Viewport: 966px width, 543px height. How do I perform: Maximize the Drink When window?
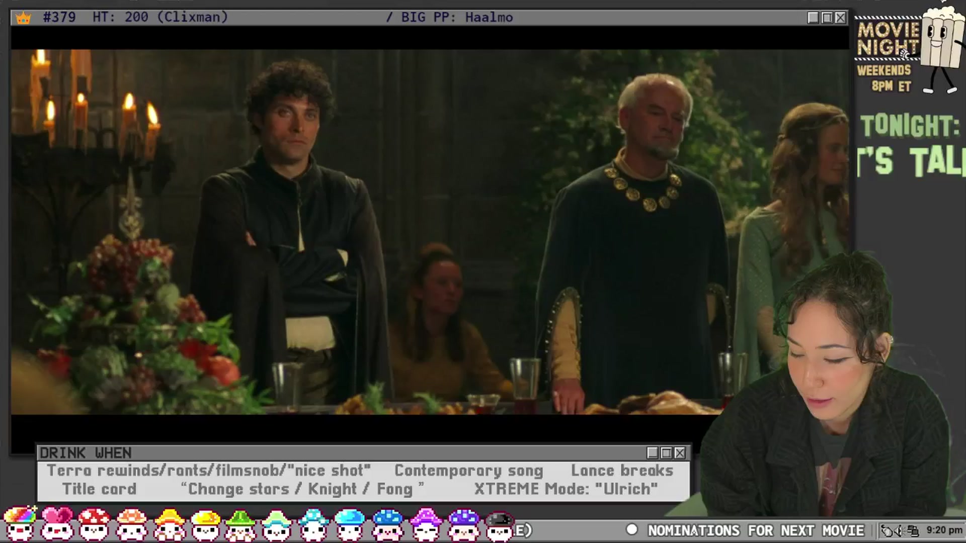(666, 453)
